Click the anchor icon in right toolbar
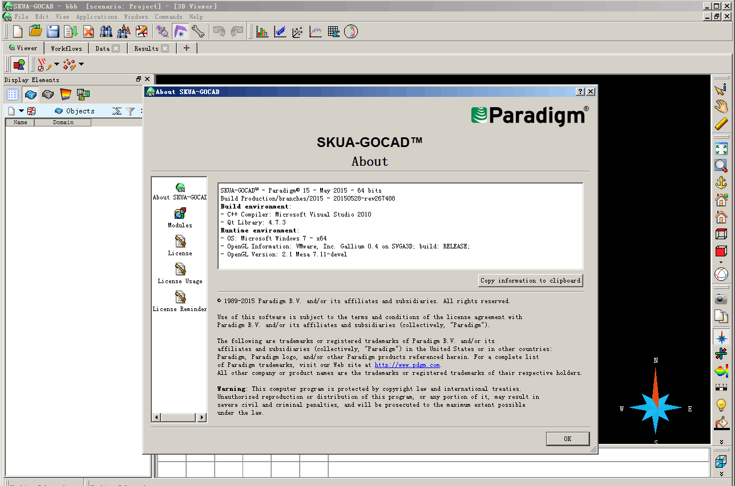The image size is (735, 486). 721,183
